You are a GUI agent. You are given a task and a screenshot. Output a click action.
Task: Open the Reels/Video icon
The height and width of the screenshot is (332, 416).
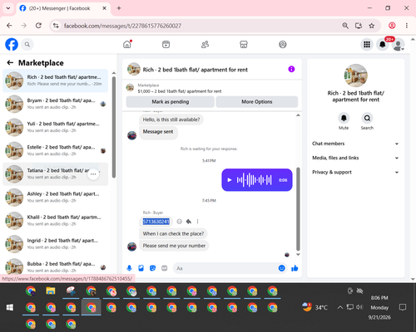coord(166,44)
